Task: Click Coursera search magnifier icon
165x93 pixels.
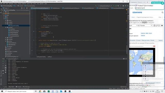Action: coord(162,12)
